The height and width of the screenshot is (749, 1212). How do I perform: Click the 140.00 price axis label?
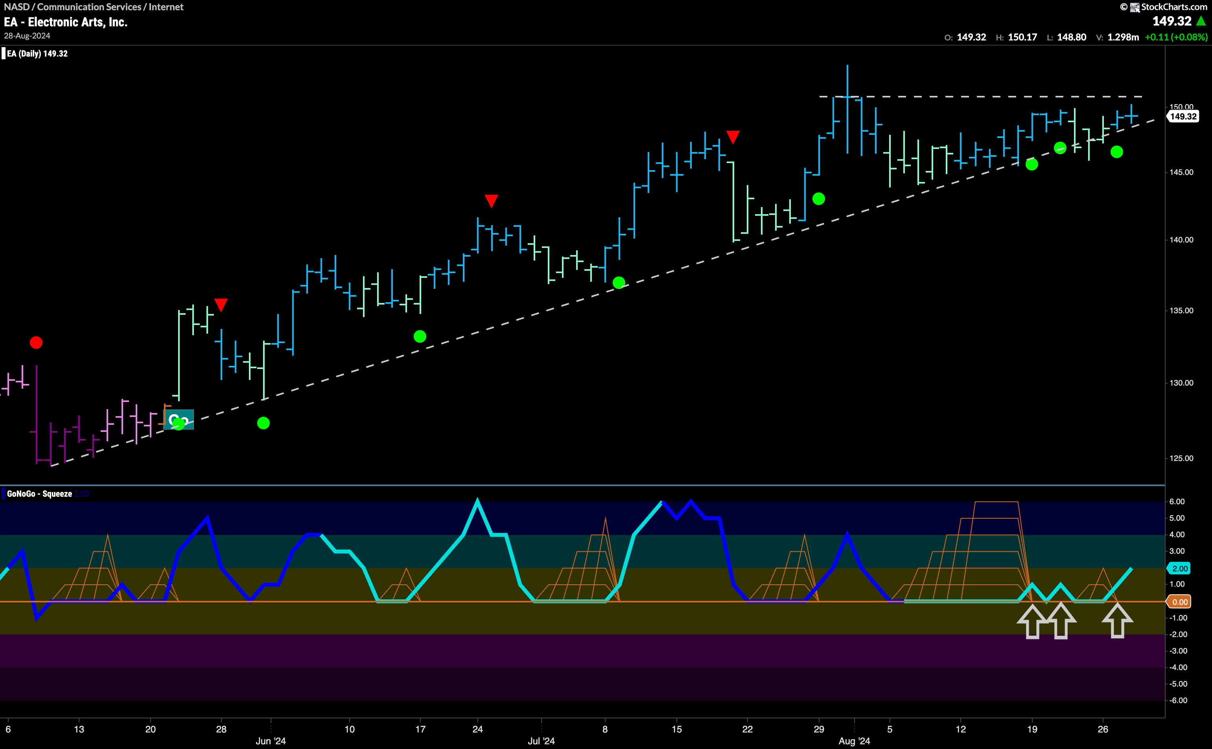tap(1181, 240)
